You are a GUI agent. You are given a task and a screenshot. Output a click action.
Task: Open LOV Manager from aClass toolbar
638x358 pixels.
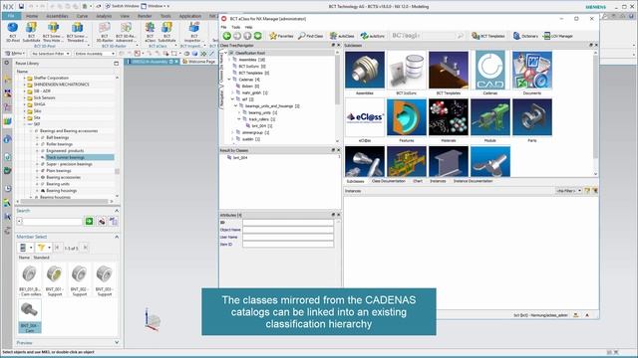click(x=558, y=36)
